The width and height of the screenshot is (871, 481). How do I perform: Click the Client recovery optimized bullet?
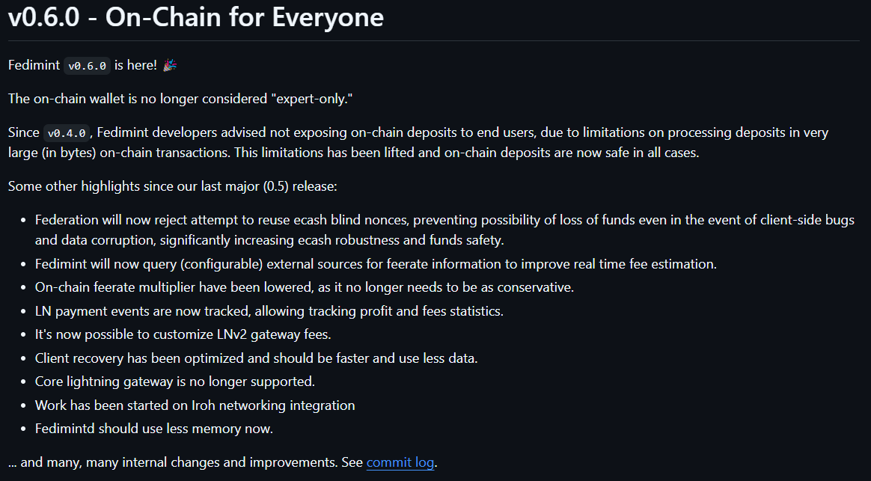(256, 358)
